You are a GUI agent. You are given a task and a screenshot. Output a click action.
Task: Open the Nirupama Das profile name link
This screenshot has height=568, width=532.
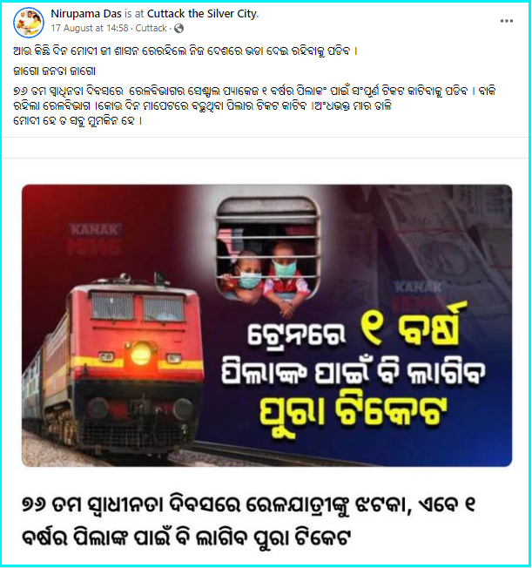(x=86, y=14)
